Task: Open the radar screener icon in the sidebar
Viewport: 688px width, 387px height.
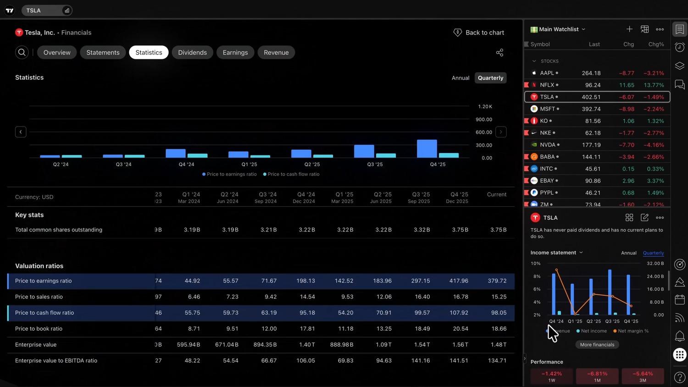Action: coord(680,264)
